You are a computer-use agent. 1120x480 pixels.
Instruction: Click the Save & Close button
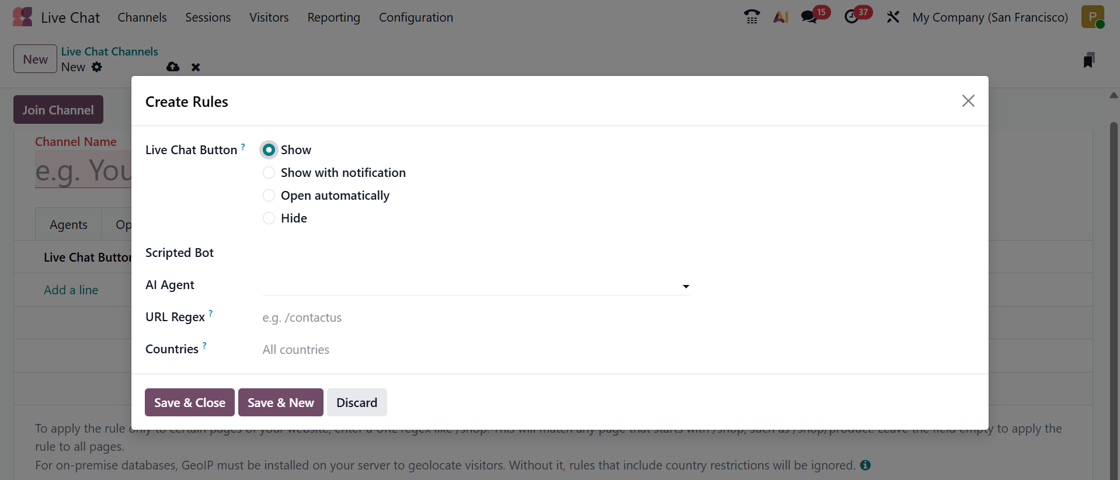coord(190,402)
